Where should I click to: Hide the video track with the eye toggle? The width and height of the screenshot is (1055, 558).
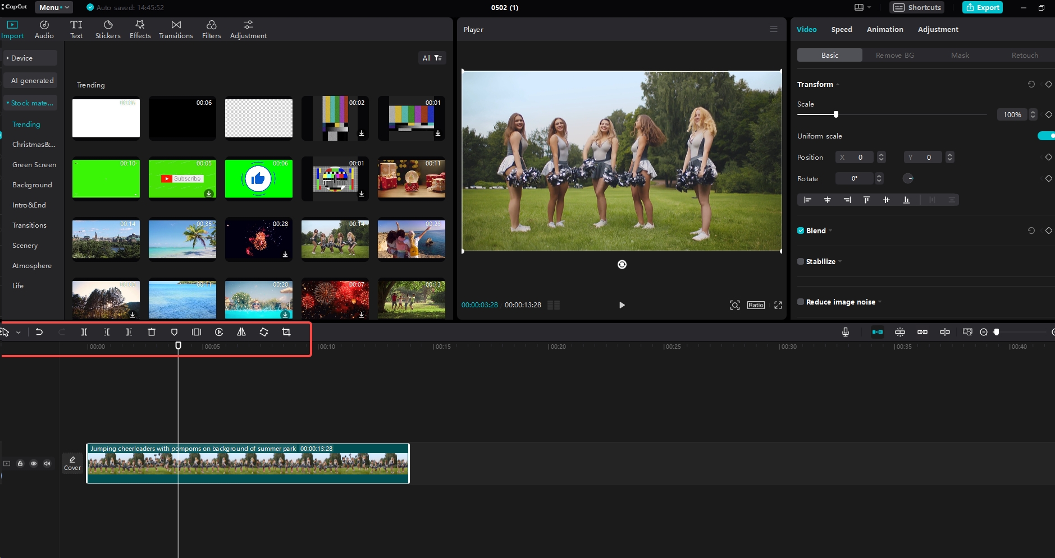pyautogui.click(x=34, y=464)
